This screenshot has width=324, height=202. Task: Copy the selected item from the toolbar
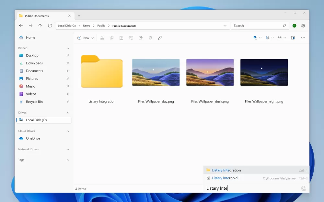(111, 38)
